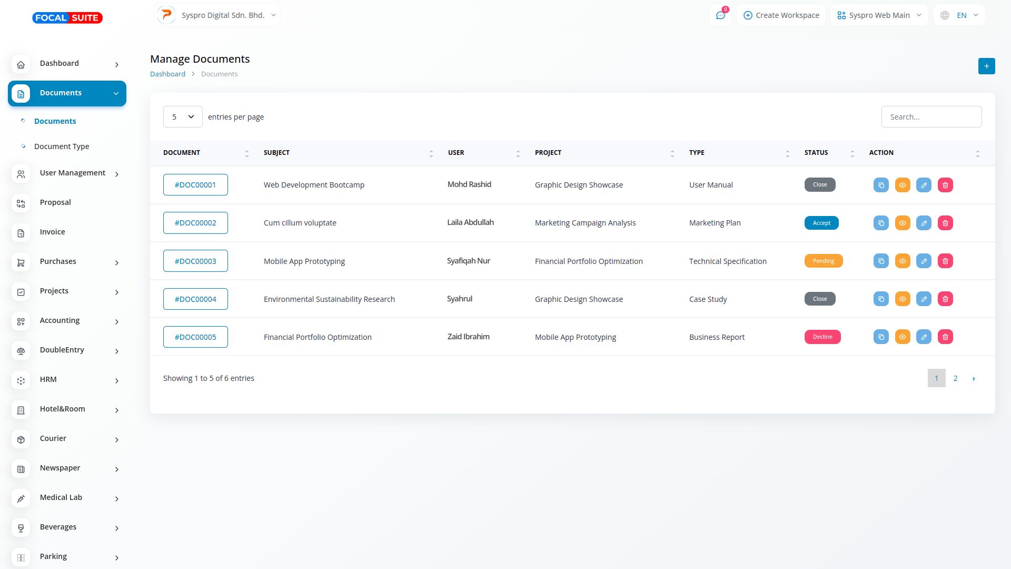The width and height of the screenshot is (1011, 569).
Task: Click the edit pencil icon for #DOC00003
Action: 924,261
